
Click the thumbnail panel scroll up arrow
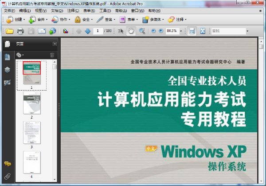point(55,62)
